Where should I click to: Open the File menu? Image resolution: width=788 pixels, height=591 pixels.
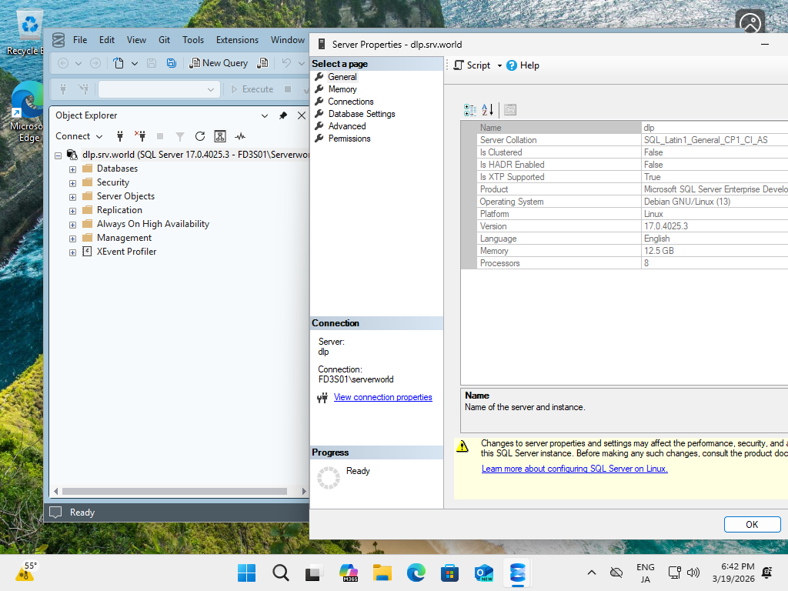[x=80, y=40]
